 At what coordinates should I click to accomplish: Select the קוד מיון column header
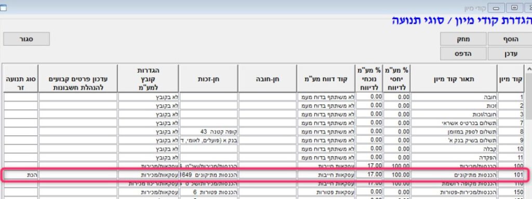point(511,79)
